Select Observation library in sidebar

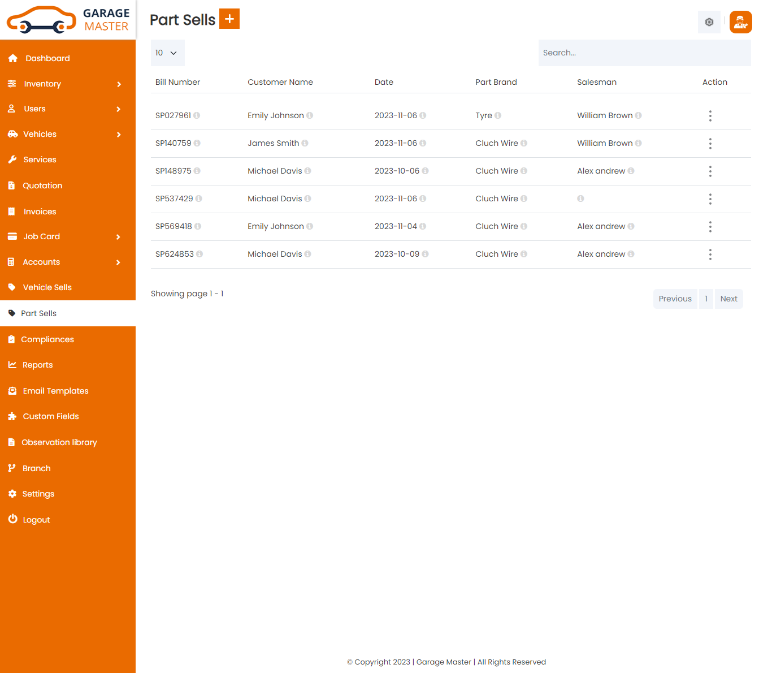click(59, 442)
